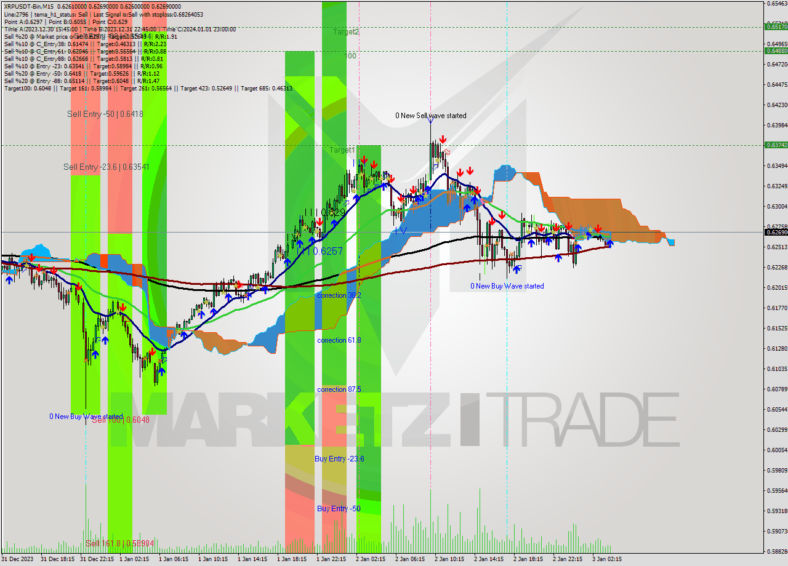Click the '1 Jan 10:15' time axis label
This screenshot has width=788, height=566.
tap(213, 559)
